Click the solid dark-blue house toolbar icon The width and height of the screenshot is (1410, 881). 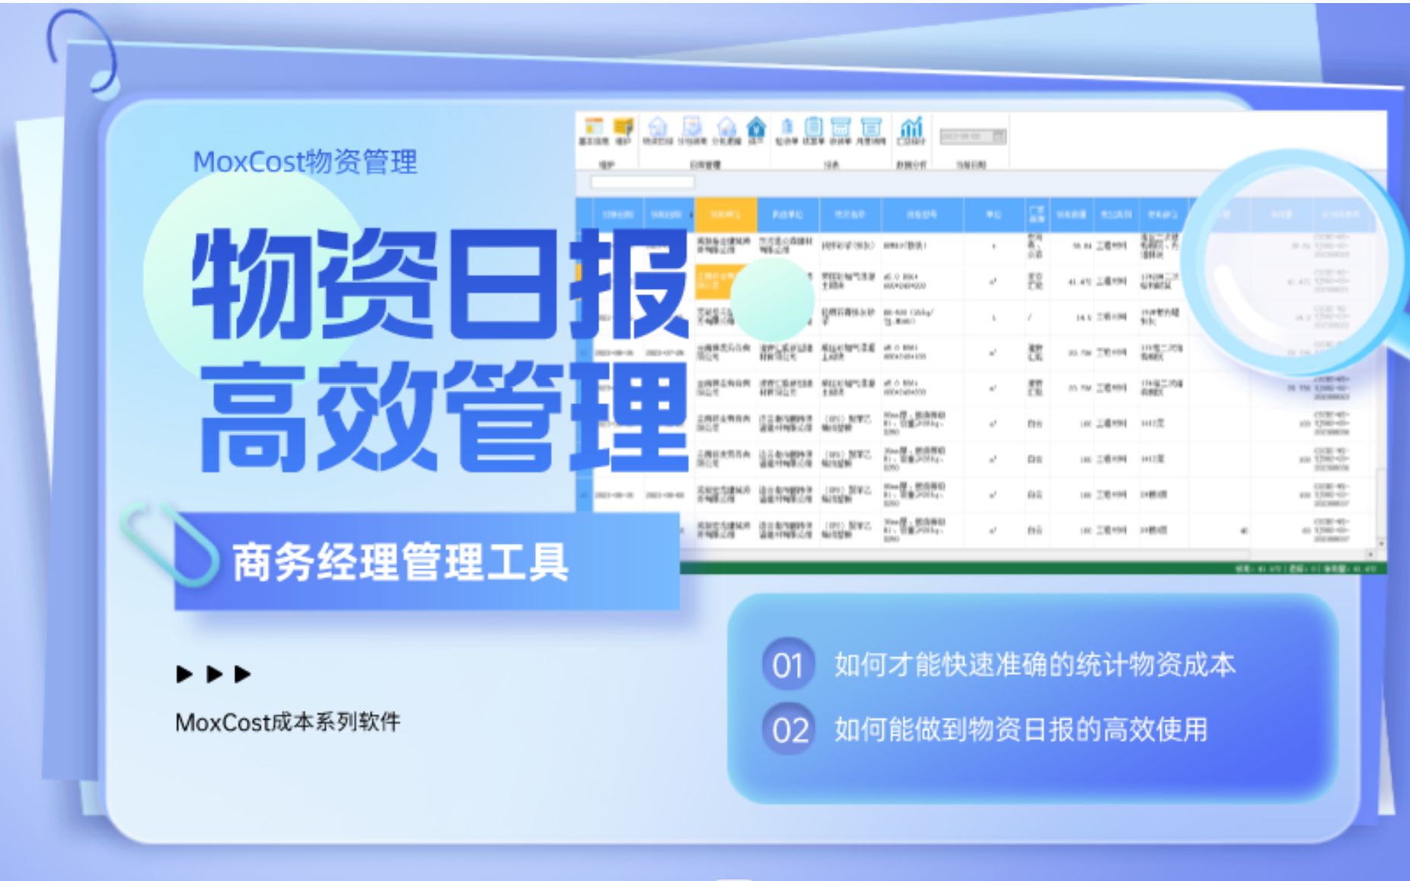click(756, 126)
